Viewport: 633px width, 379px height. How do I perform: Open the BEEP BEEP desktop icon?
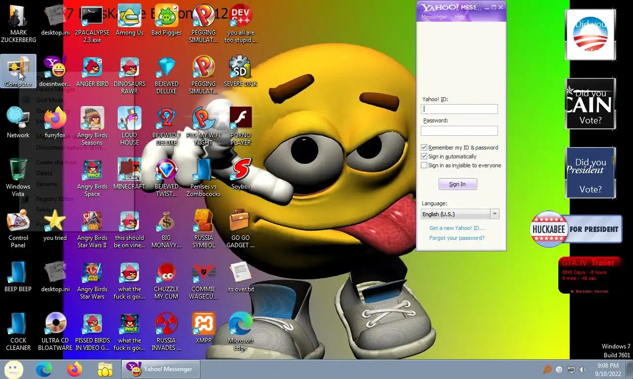pos(18,277)
